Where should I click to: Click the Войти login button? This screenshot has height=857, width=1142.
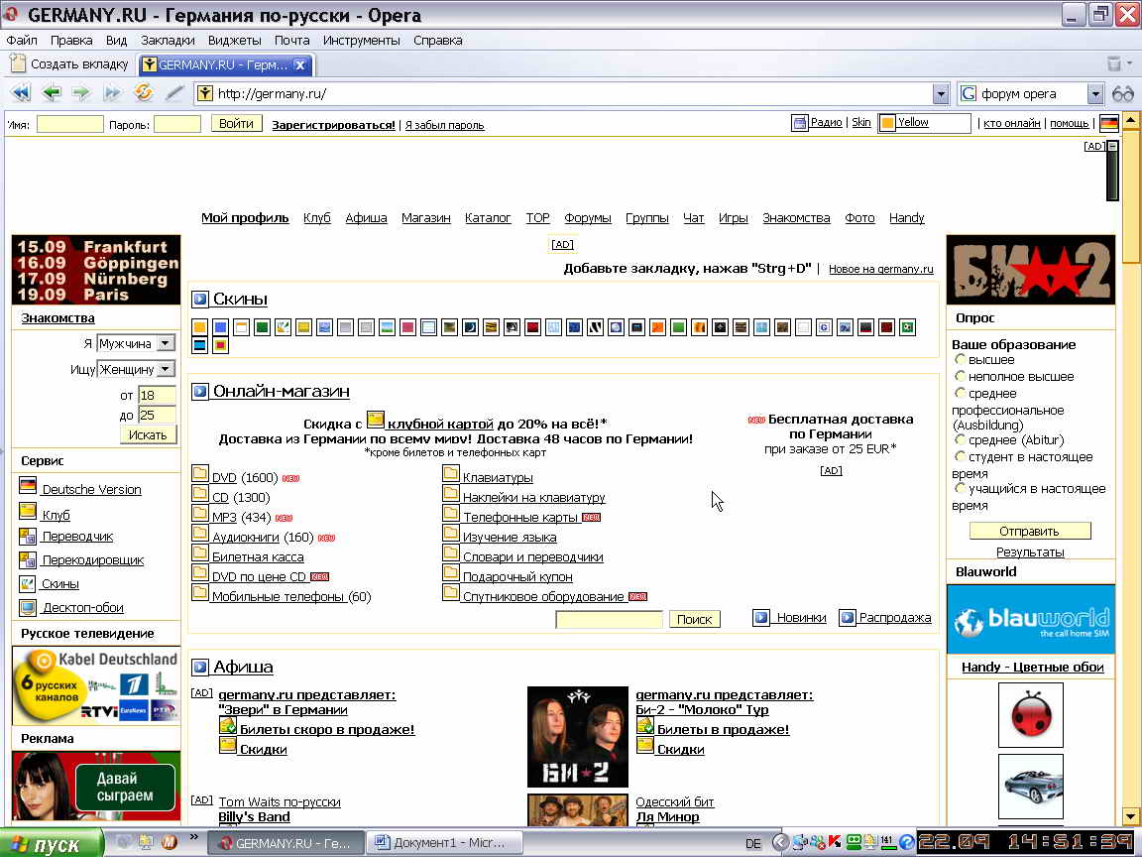[x=236, y=124]
